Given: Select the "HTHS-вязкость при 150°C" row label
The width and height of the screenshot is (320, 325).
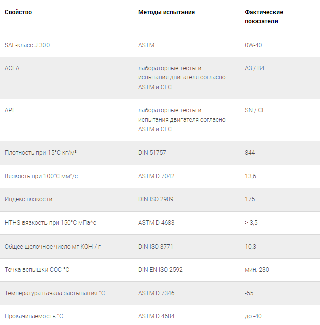Looking at the screenshot, I should click(x=50, y=223).
